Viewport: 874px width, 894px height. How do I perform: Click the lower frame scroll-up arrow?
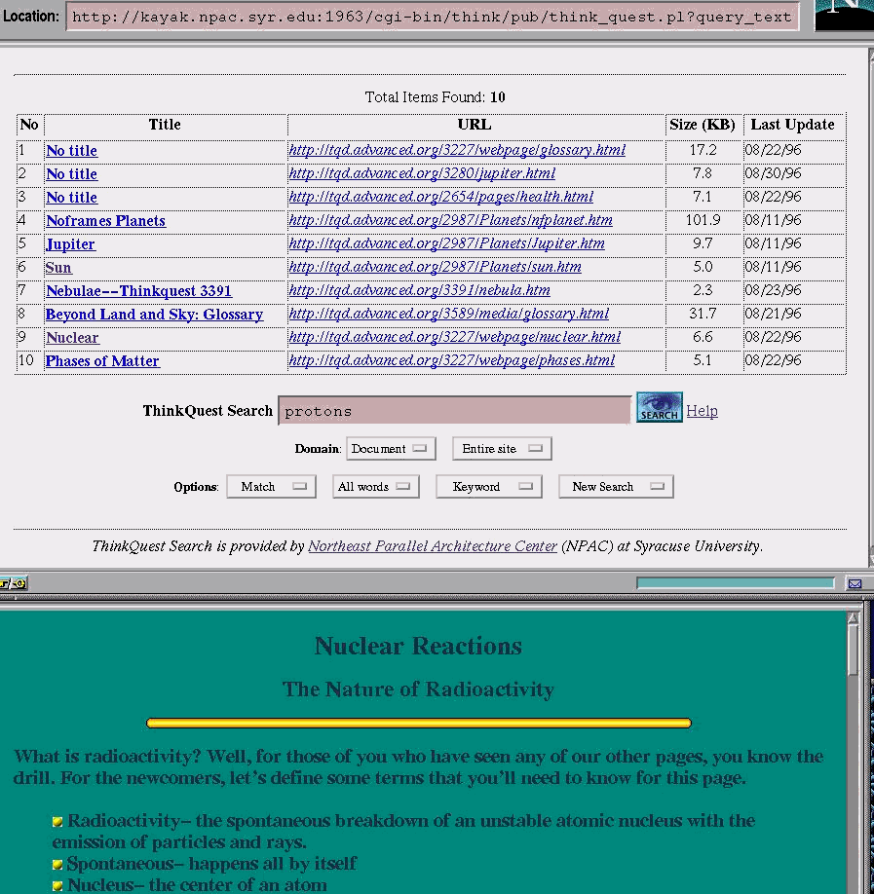[x=853, y=618]
